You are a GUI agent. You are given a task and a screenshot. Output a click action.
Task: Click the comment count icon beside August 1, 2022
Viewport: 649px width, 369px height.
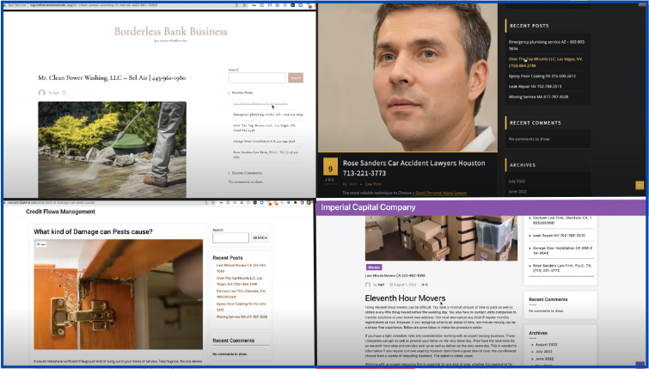[425, 285]
